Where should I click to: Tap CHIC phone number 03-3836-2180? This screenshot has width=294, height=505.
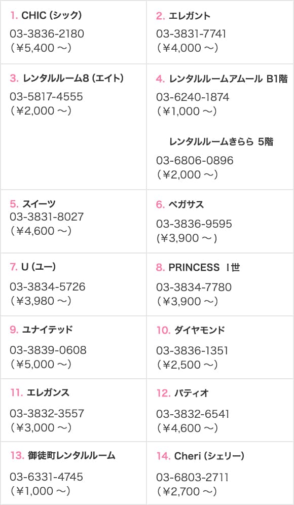point(47,34)
